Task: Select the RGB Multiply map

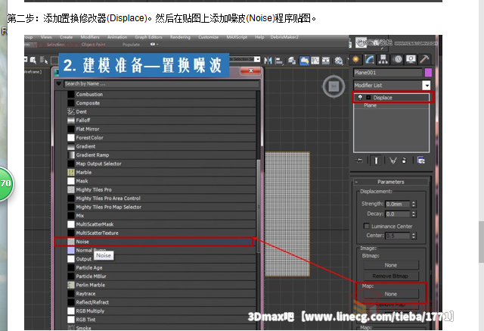Action: click(x=161, y=311)
